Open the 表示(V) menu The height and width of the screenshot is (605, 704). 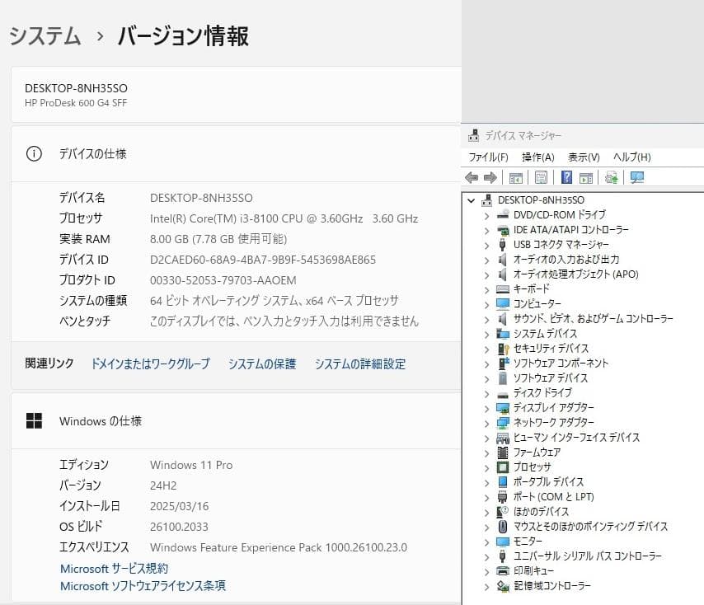(582, 157)
